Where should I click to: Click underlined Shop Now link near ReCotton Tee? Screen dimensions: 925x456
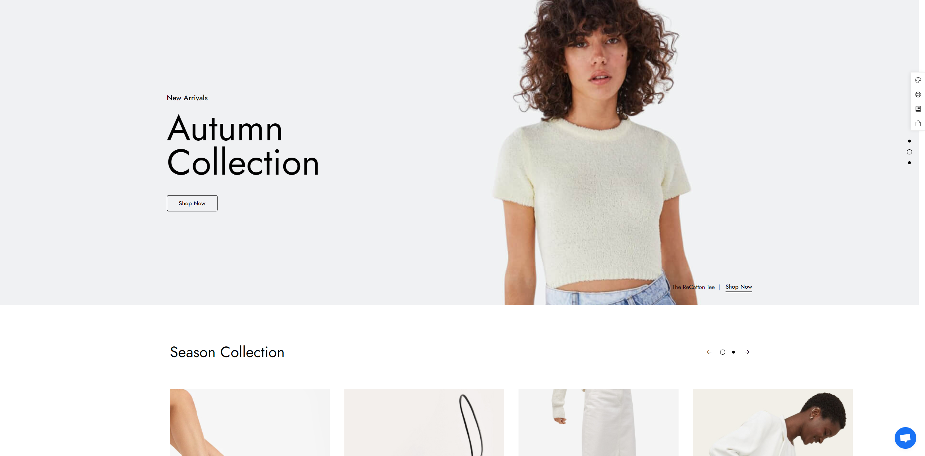point(739,287)
